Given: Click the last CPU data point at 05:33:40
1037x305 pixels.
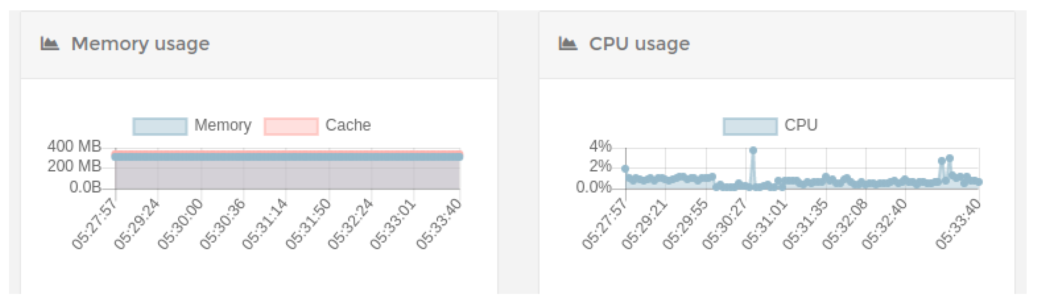Looking at the screenshot, I should [x=979, y=182].
